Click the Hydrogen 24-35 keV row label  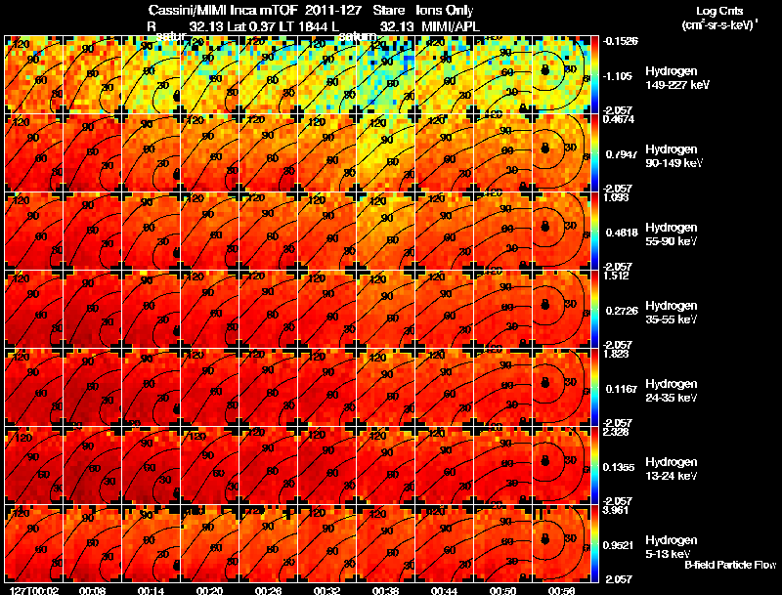672,391
